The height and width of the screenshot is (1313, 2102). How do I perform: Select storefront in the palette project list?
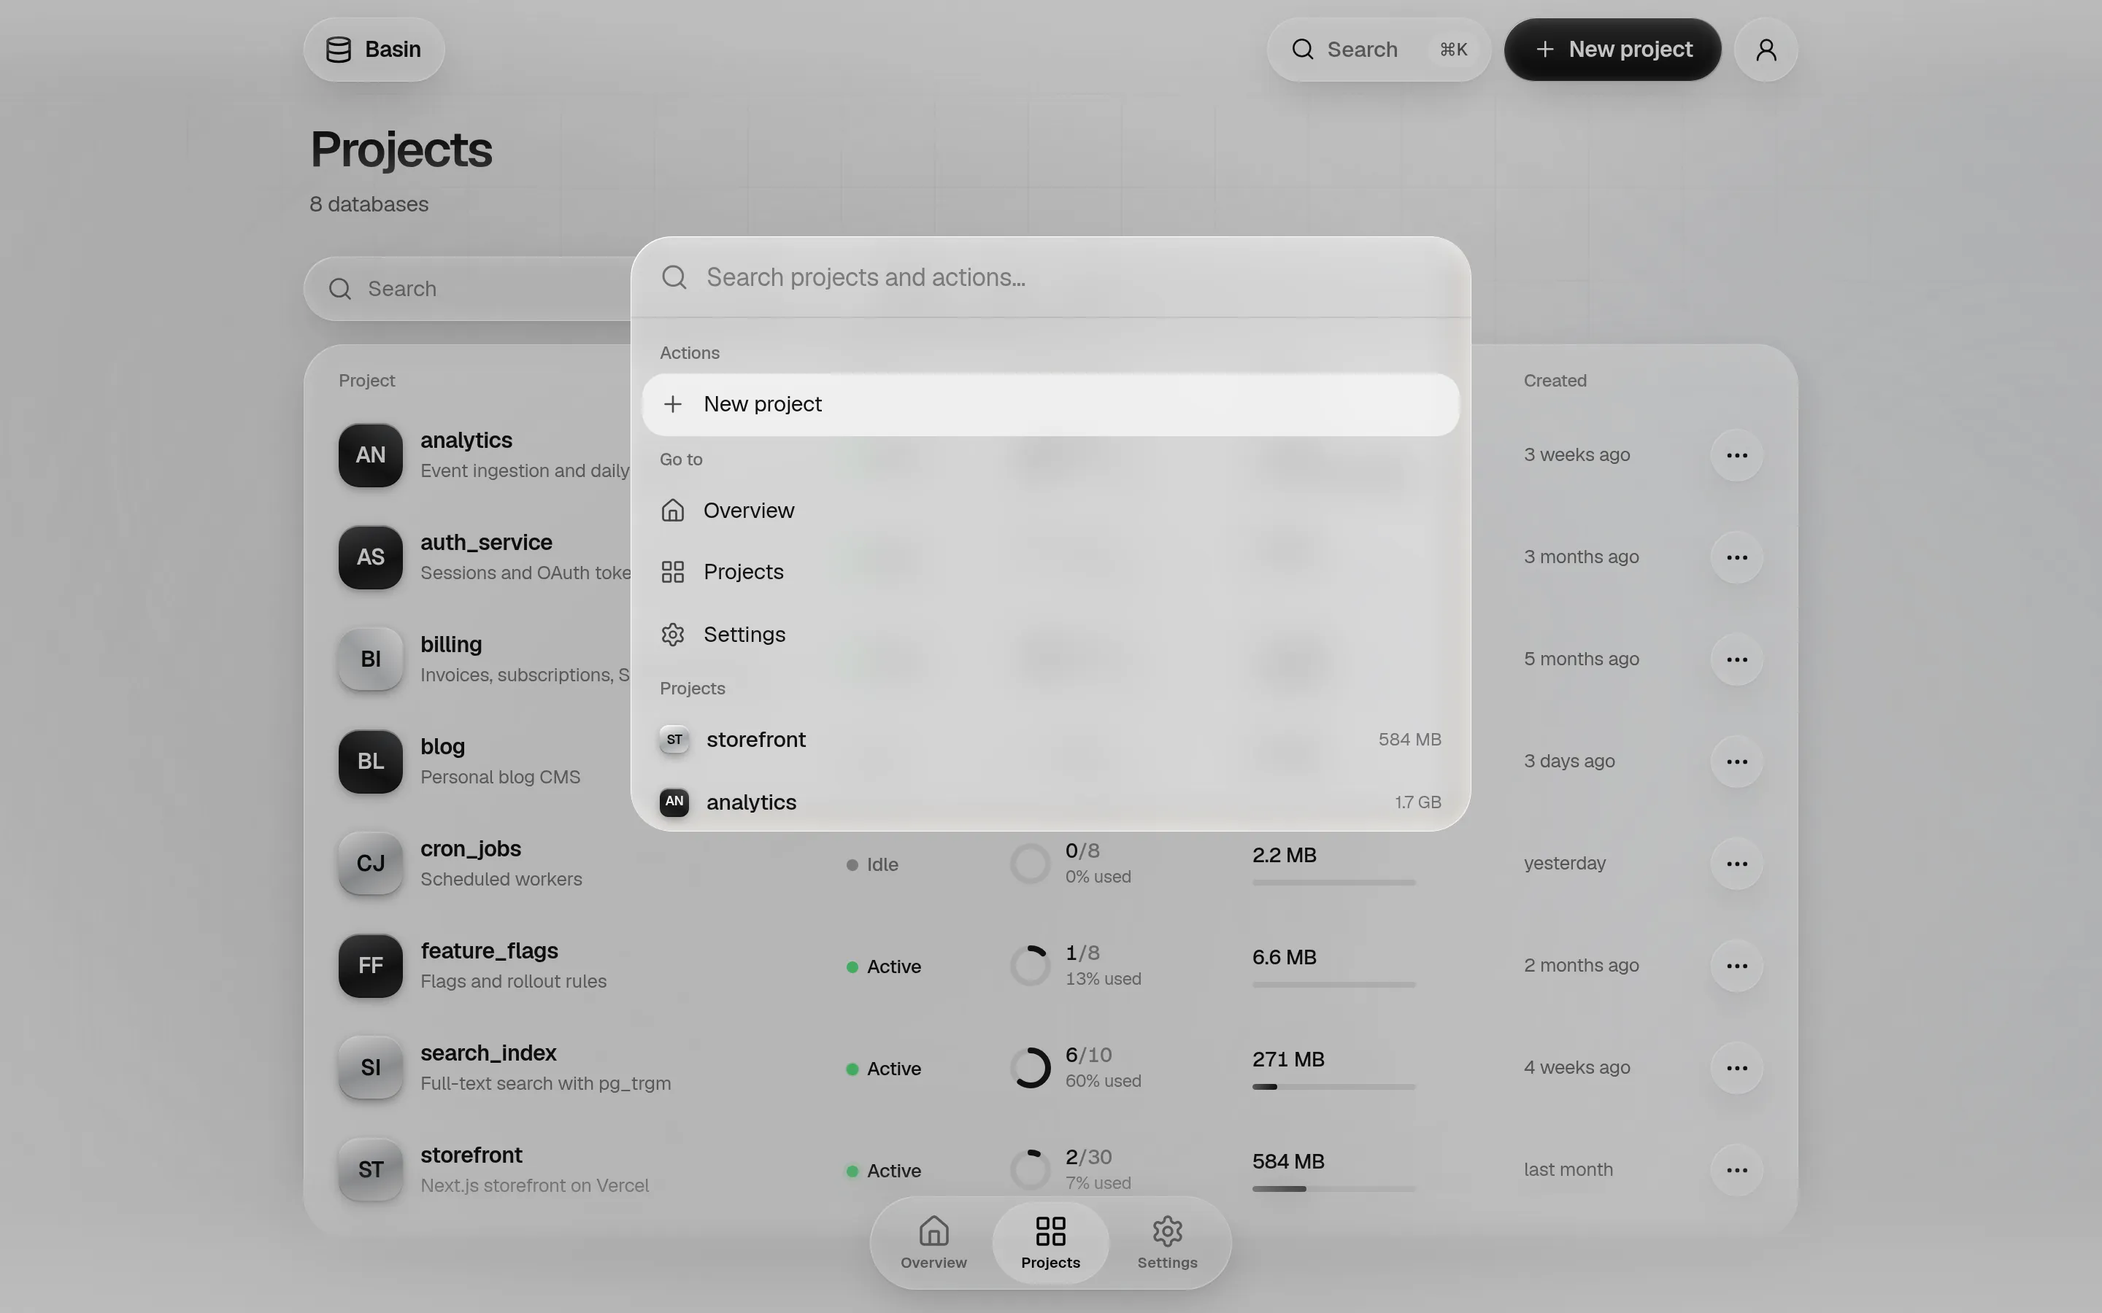click(1050, 740)
